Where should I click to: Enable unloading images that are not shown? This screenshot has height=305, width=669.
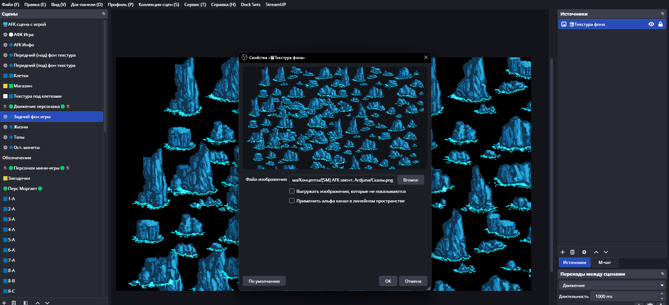[292, 191]
